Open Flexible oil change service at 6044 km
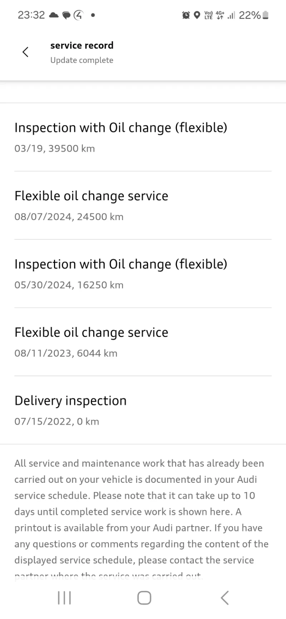 coord(91,342)
